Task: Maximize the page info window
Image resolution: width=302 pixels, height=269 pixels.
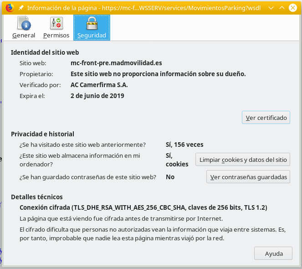Action: click(282, 8)
